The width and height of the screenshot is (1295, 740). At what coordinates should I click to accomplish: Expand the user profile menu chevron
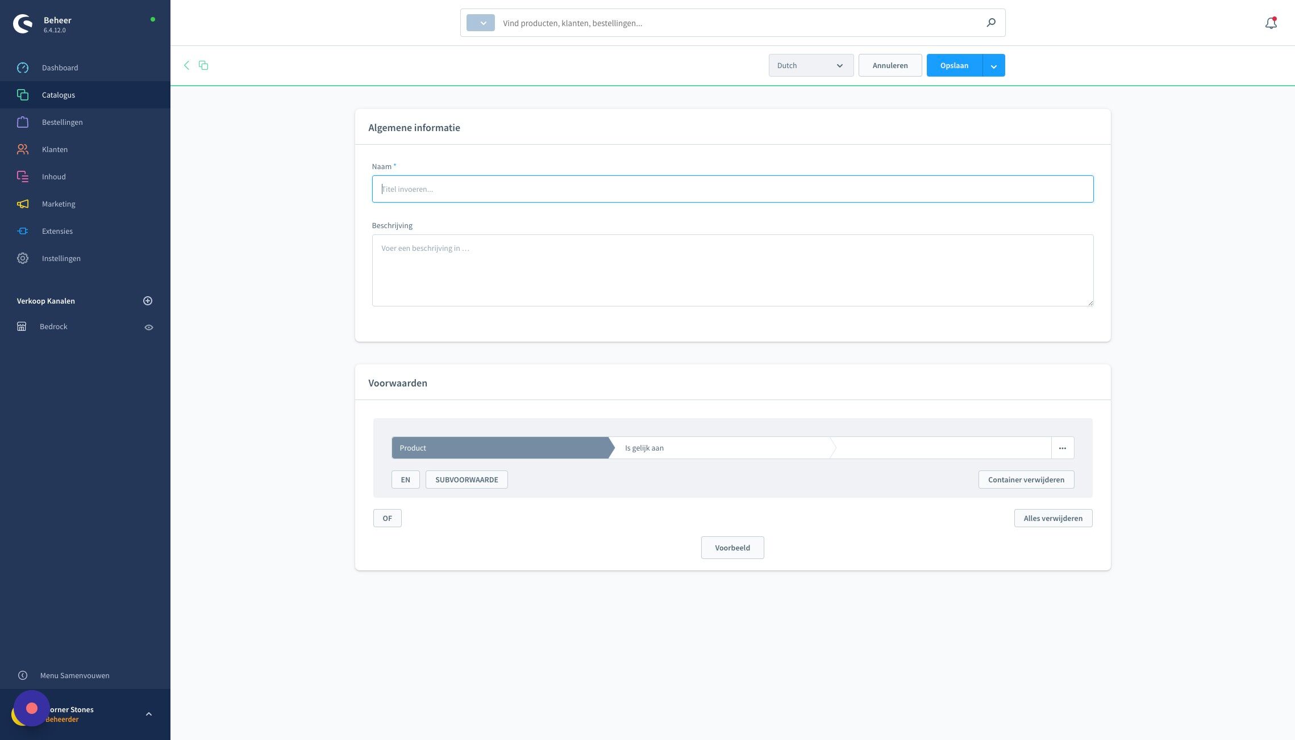(149, 714)
